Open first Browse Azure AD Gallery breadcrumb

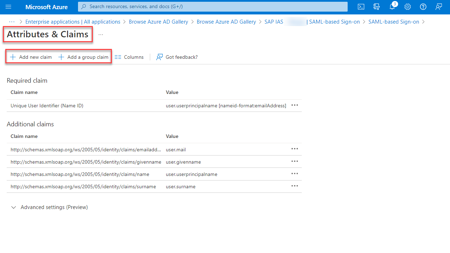158,22
